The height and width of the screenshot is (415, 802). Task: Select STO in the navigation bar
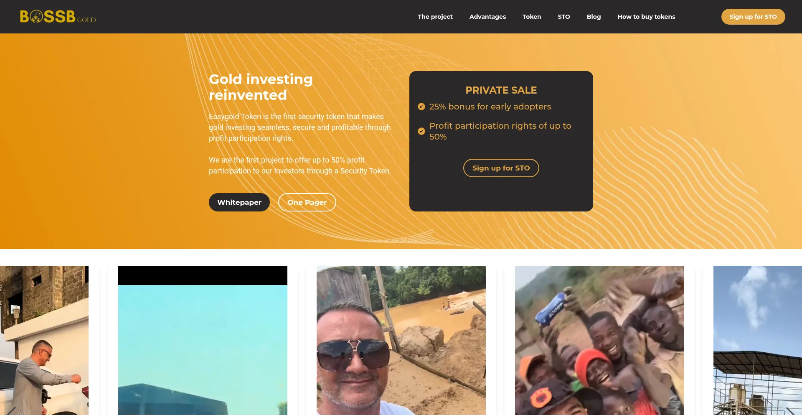[x=564, y=17]
